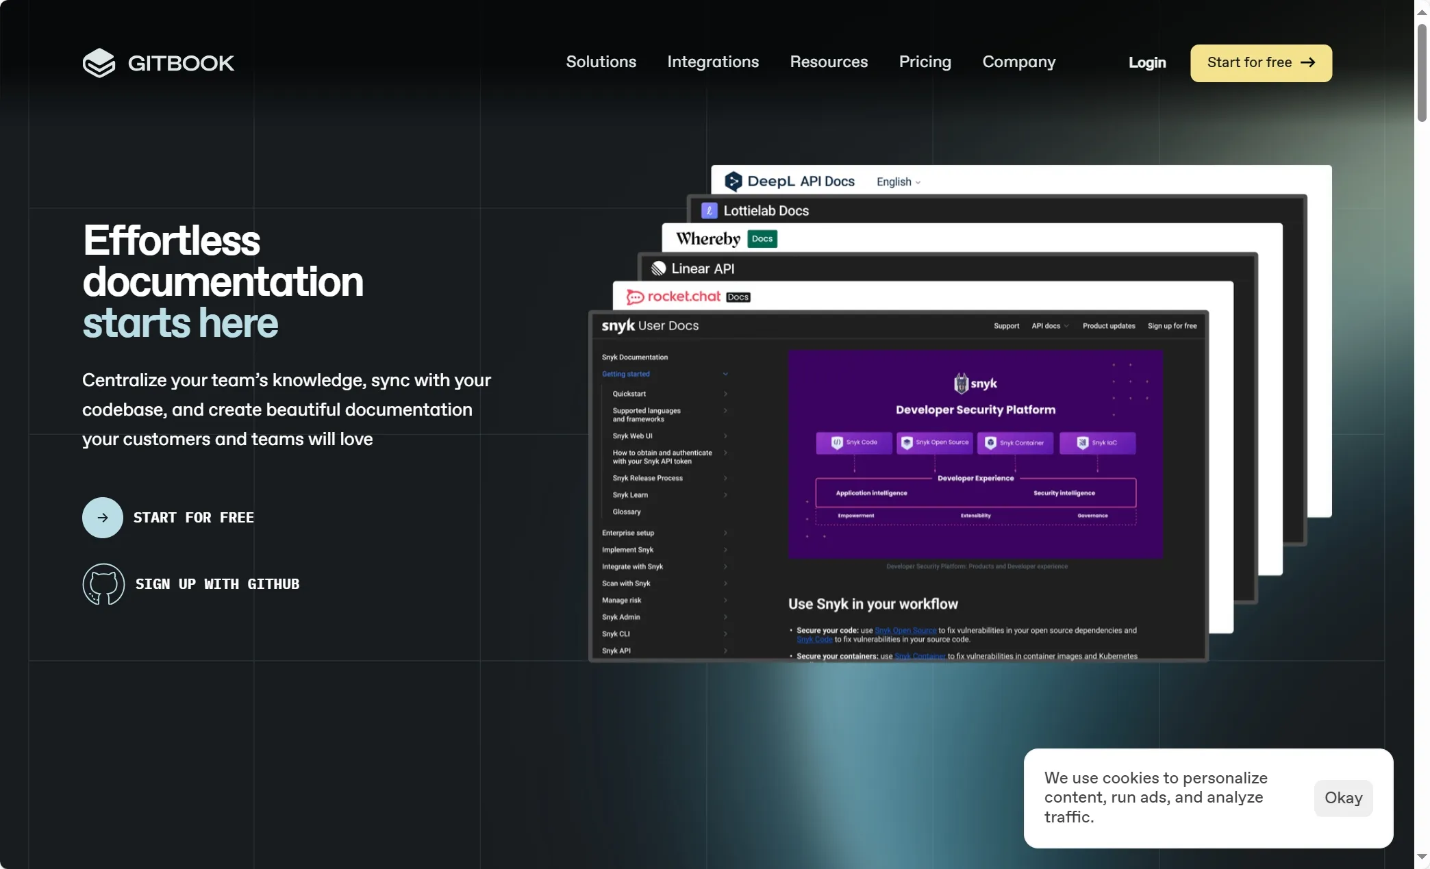Dismiss cookie notice with Okay button
Image resolution: width=1430 pixels, height=869 pixels.
1342,798
